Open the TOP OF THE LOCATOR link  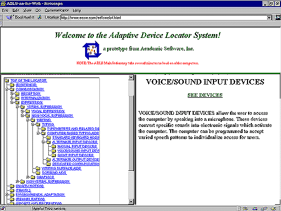click(29, 81)
